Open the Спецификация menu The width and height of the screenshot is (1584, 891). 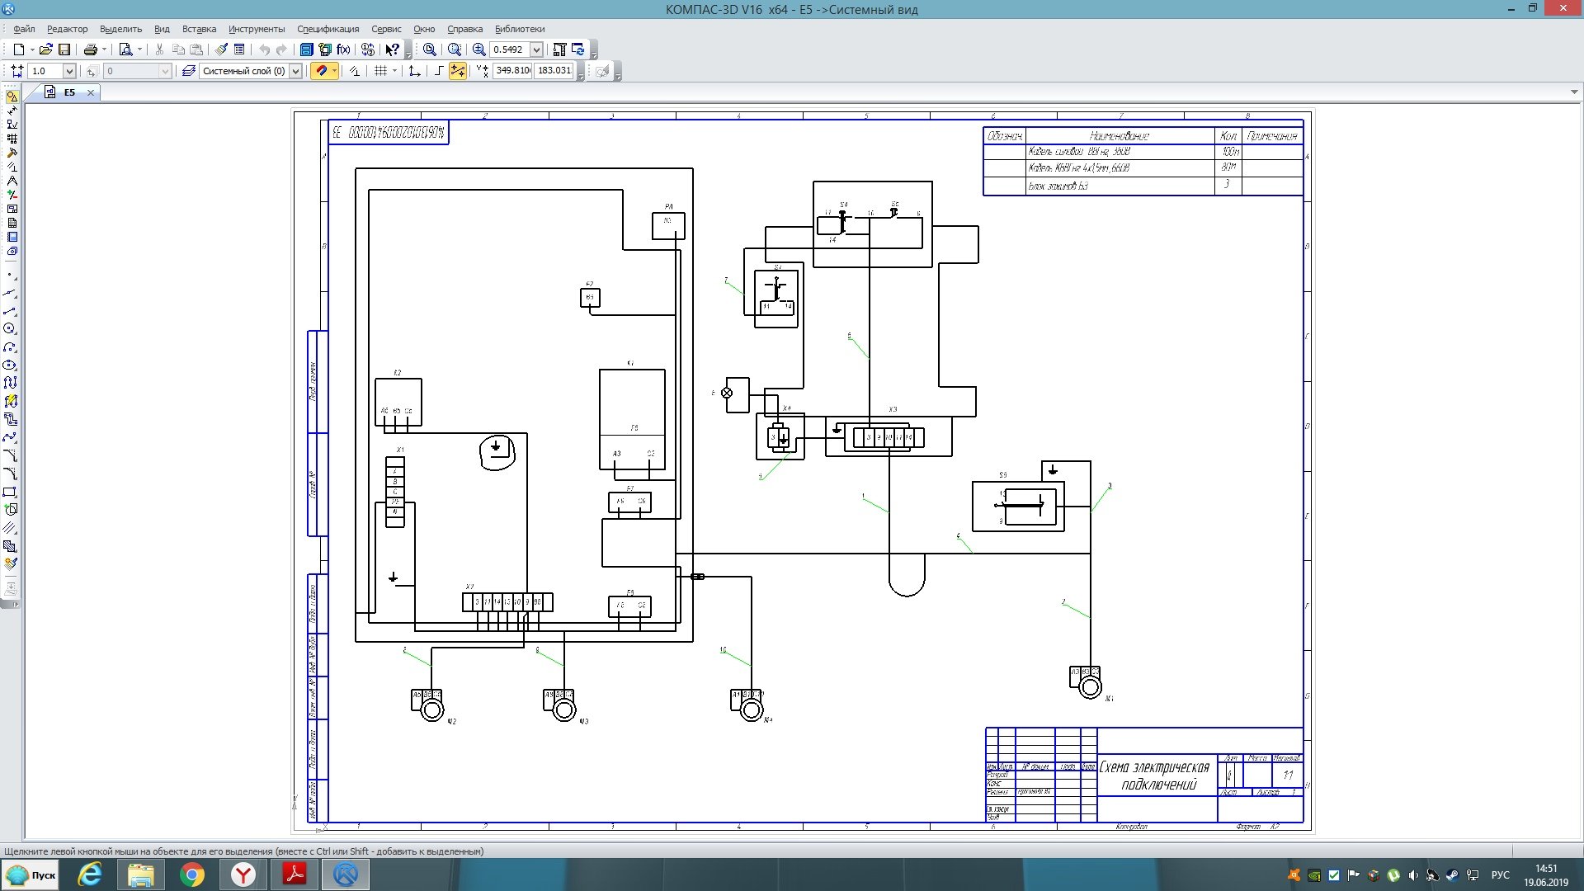pyautogui.click(x=328, y=29)
